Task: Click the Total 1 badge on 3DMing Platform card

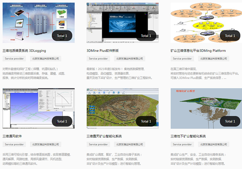Action: pyautogui.click(x=230, y=36)
